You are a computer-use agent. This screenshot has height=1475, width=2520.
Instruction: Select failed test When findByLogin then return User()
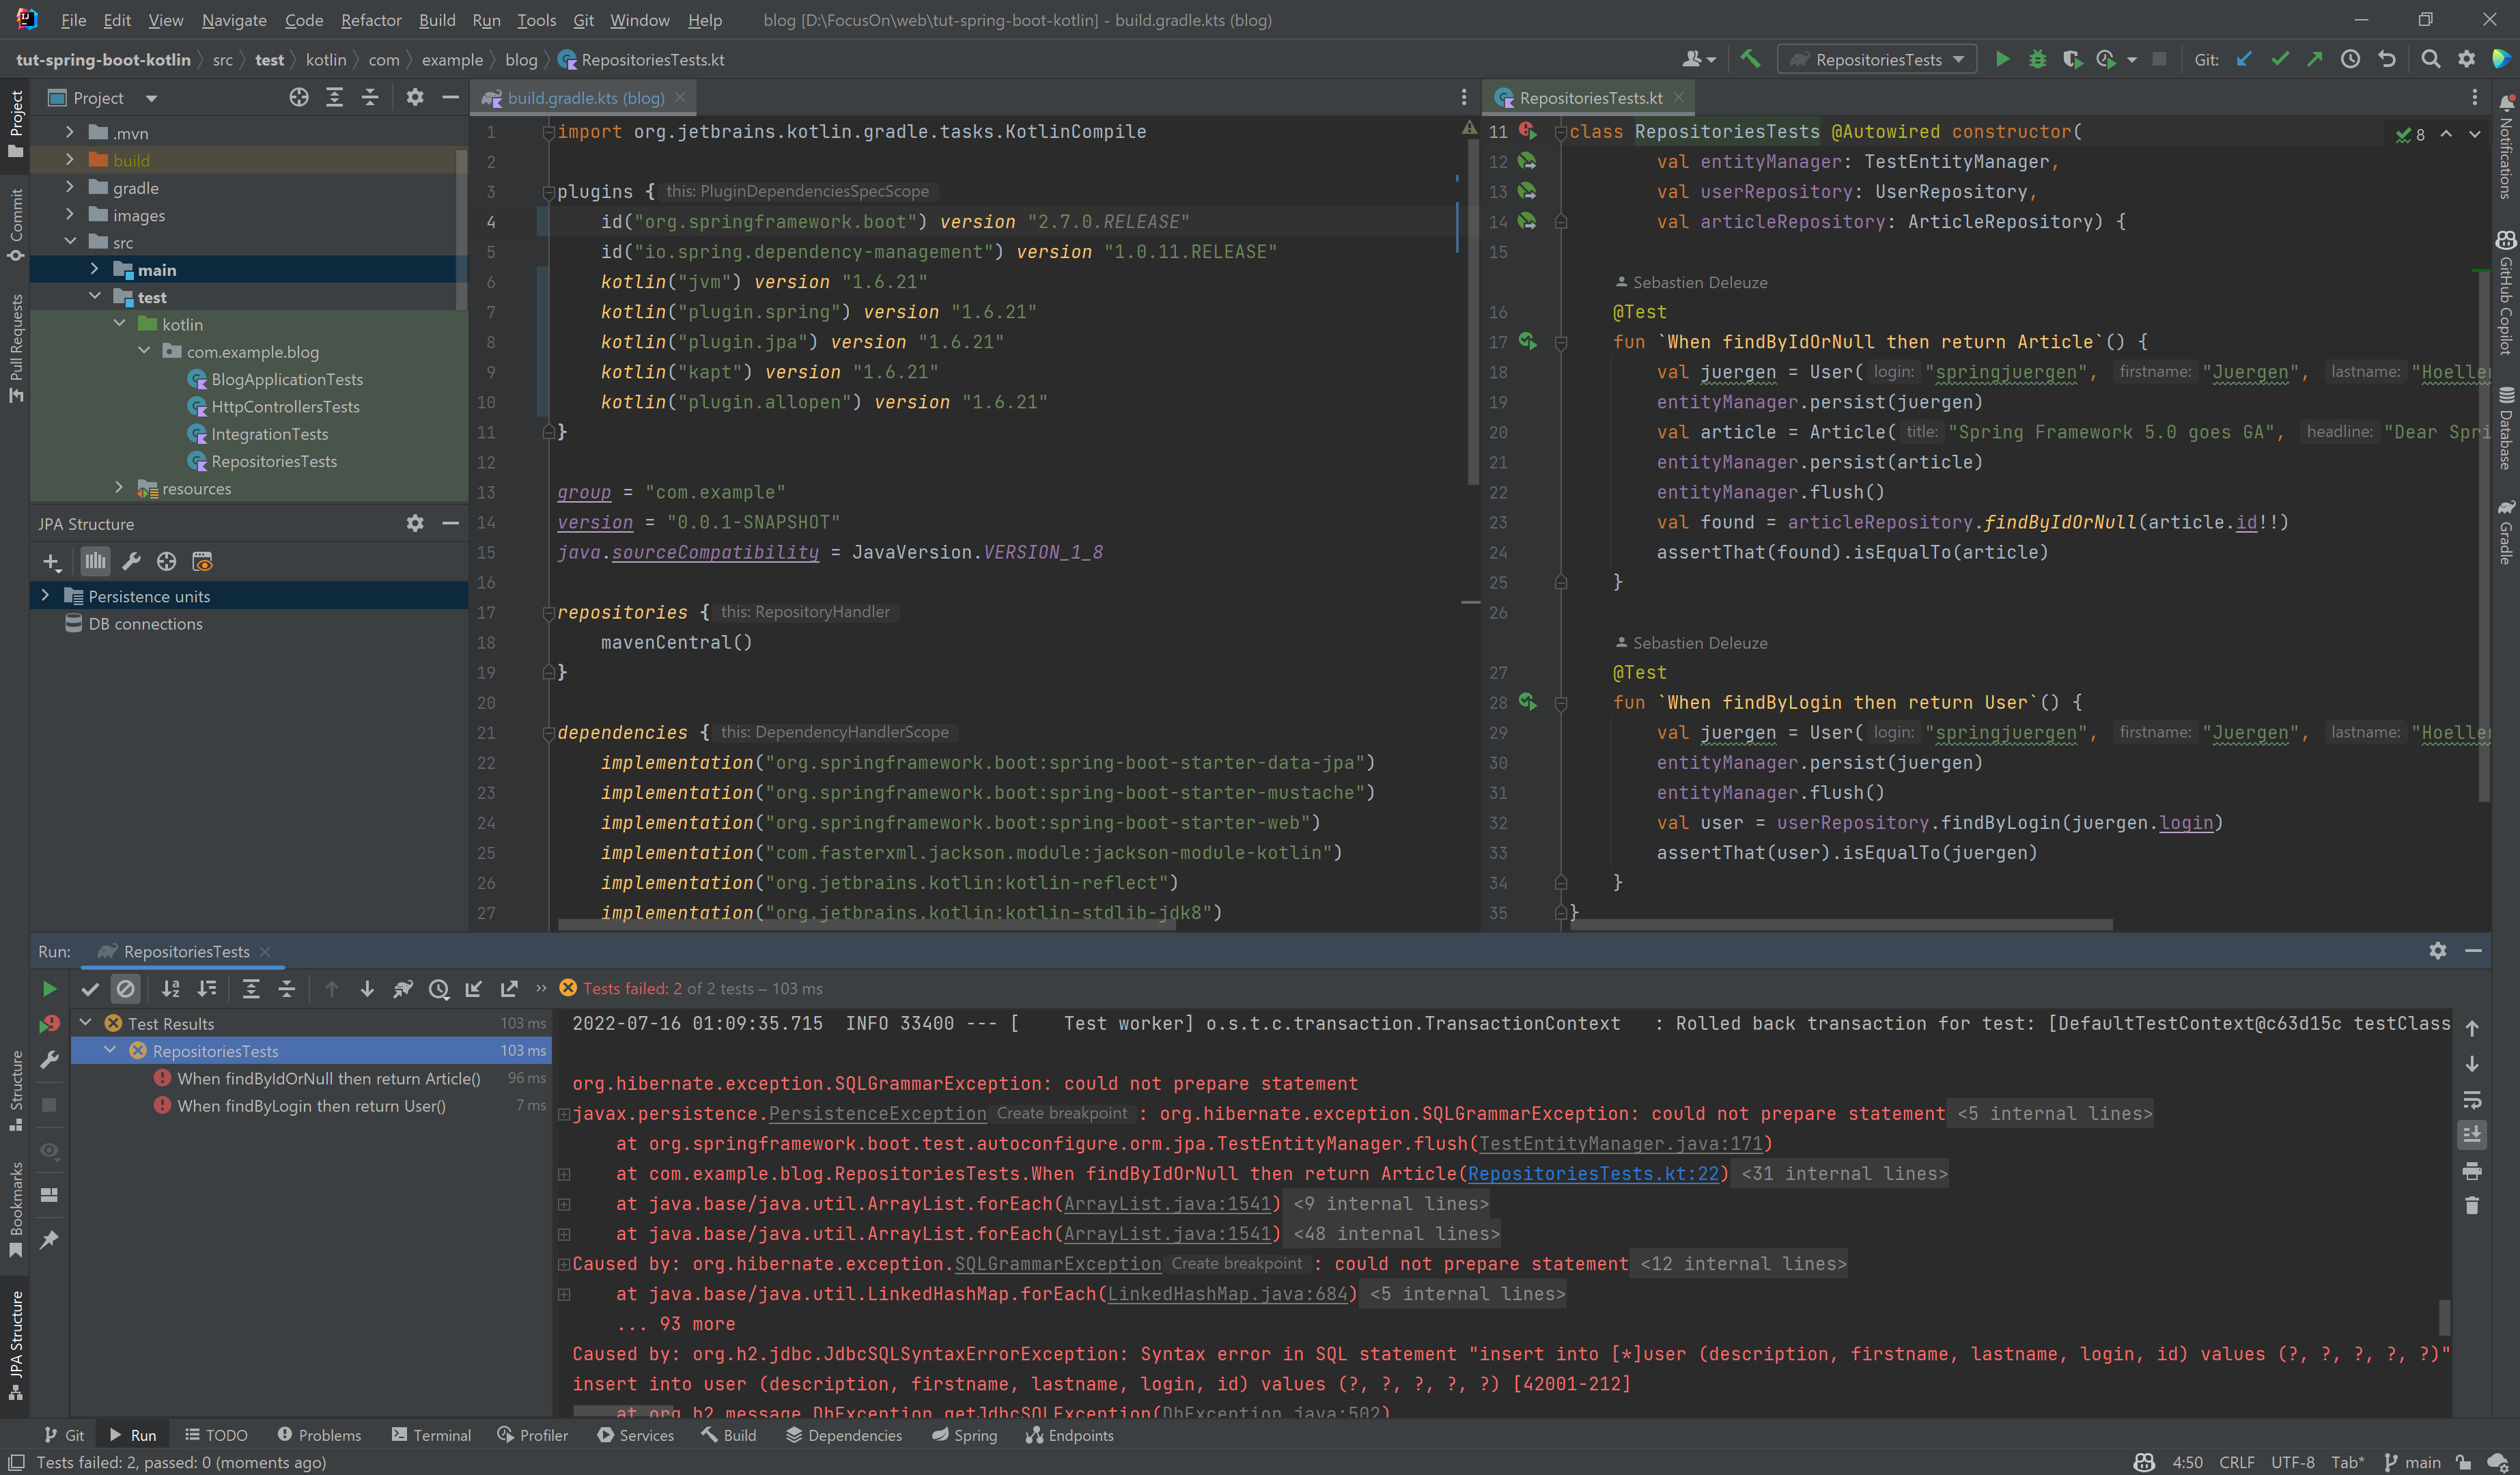tap(310, 1106)
